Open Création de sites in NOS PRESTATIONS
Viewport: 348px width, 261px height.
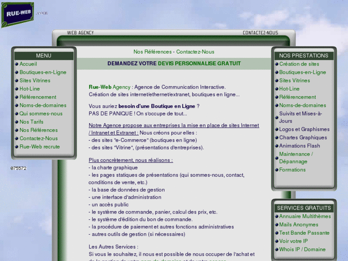tap(299, 64)
